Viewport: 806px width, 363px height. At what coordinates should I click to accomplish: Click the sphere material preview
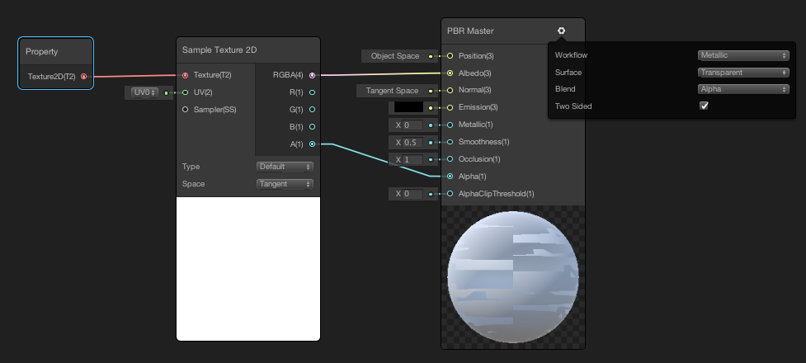tap(513, 276)
